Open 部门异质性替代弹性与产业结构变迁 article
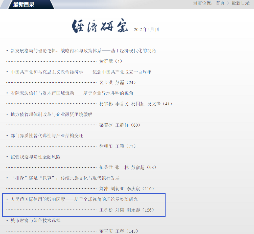Viewport: 254px width, 234px height. pyautogui.click(x=47, y=136)
